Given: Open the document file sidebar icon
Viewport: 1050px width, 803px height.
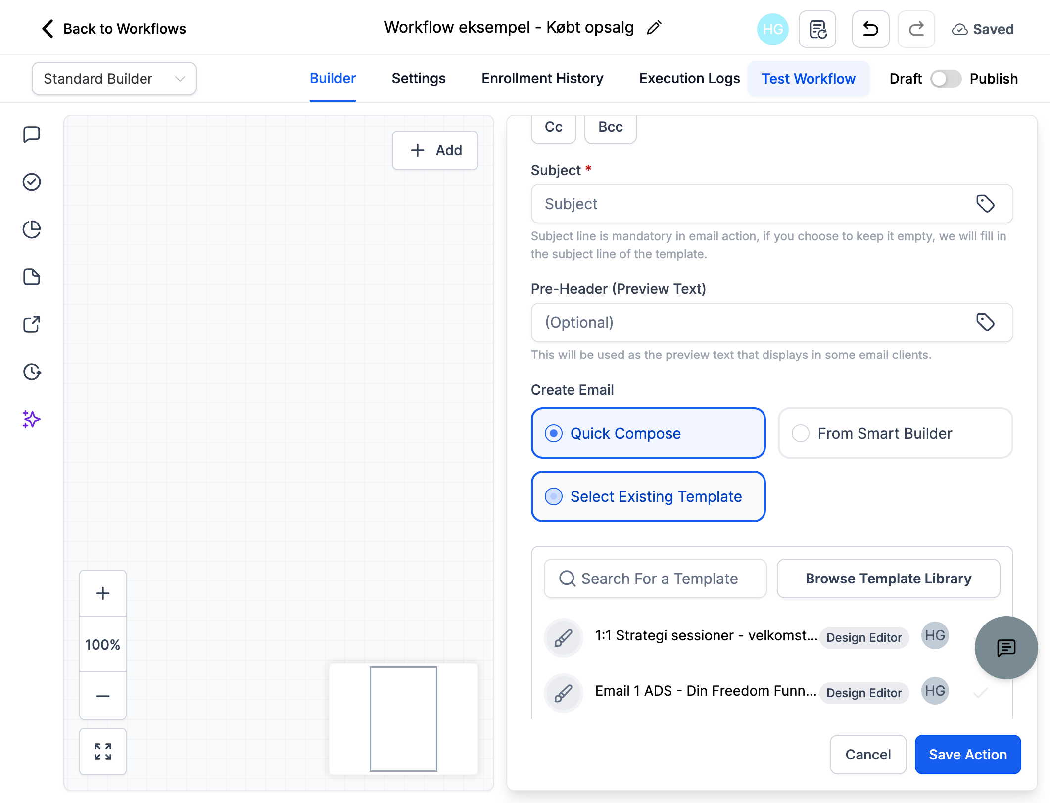Looking at the screenshot, I should (x=32, y=277).
